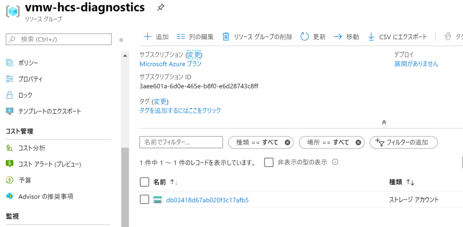Image resolution: width=463 pixels, height=227 pixels.
Task: Click the 追加 plus icon in toolbar
Action: tap(147, 37)
